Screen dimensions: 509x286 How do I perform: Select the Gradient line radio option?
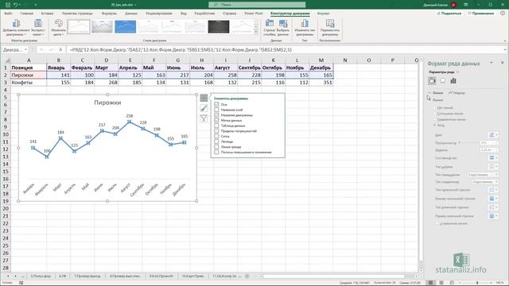435,119
